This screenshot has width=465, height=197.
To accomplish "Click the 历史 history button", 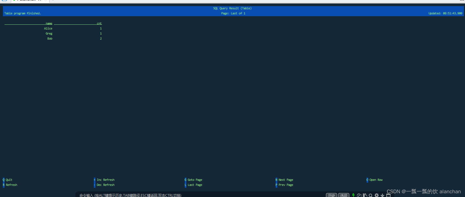I will 332,195.
